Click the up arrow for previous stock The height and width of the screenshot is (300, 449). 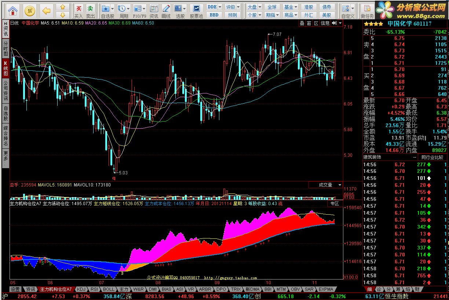coord(63,7)
